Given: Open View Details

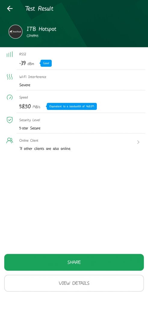Looking at the screenshot, I should tap(74, 283).
